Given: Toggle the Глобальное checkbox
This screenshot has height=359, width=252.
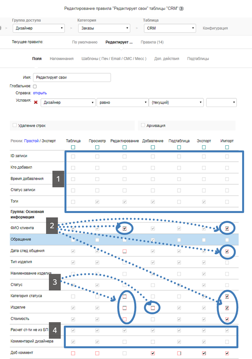Looking at the screenshot, I should (x=35, y=86).
